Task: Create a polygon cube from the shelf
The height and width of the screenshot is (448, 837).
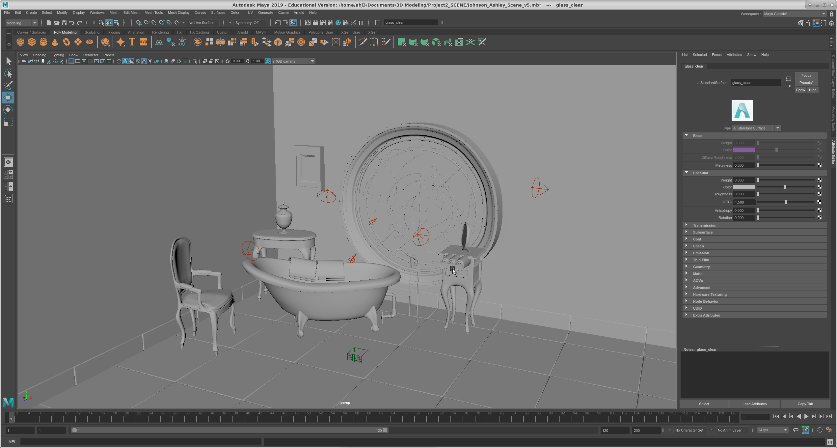Action: (x=32, y=42)
